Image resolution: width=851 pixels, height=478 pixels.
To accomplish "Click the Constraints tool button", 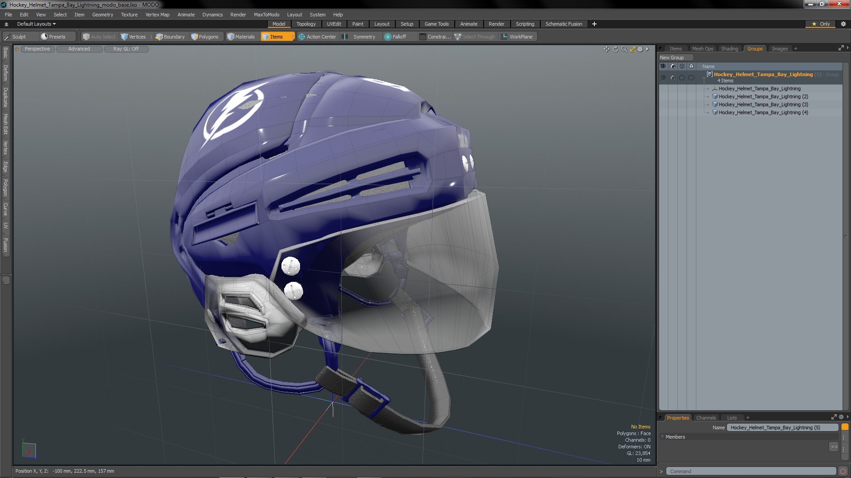I will pyautogui.click(x=435, y=37).
